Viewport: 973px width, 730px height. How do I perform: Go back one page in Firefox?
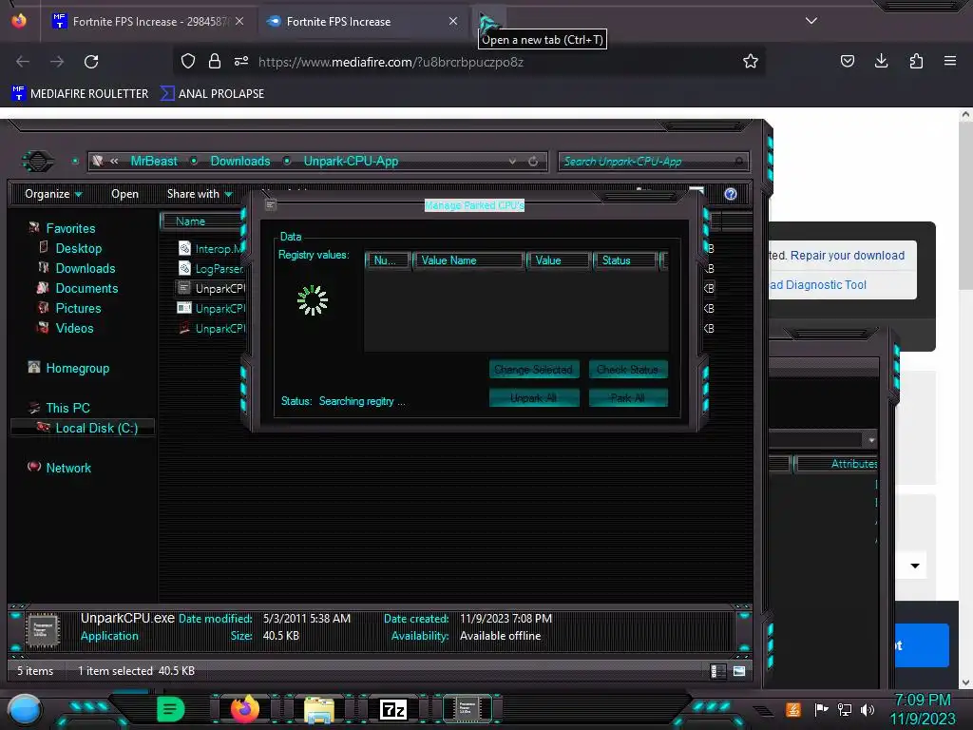23,62
